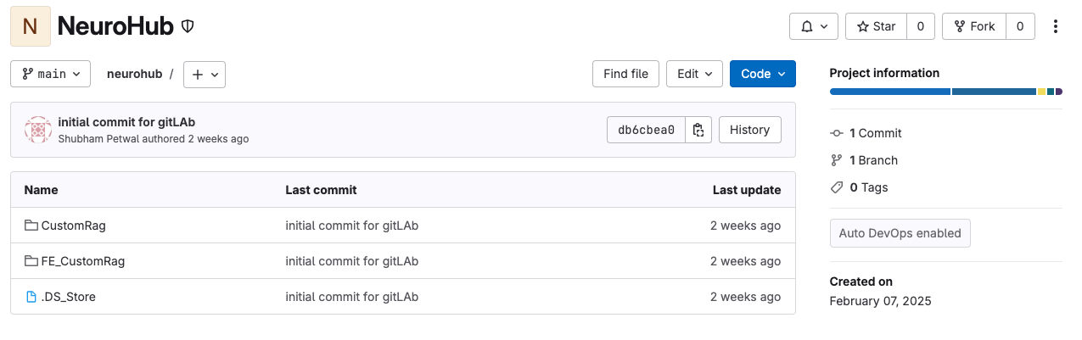The height and width of the screenshot is (340, 1082).
Task: Open the 1 Branch link
Action: click(x=873, y=160)
